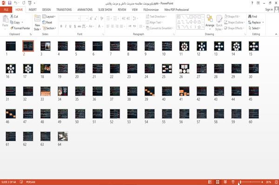Open the Layout dropdown
Image resolution: width=279 pixels, height=185 pixels.
pos(49,17)
